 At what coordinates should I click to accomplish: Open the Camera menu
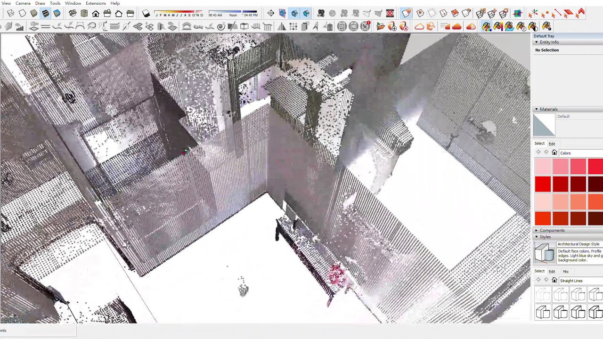pos(23,3)
